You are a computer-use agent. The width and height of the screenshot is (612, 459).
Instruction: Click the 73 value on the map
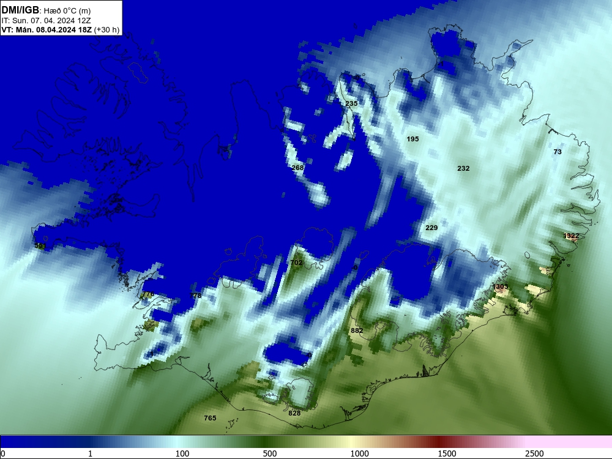coord(558,152)
